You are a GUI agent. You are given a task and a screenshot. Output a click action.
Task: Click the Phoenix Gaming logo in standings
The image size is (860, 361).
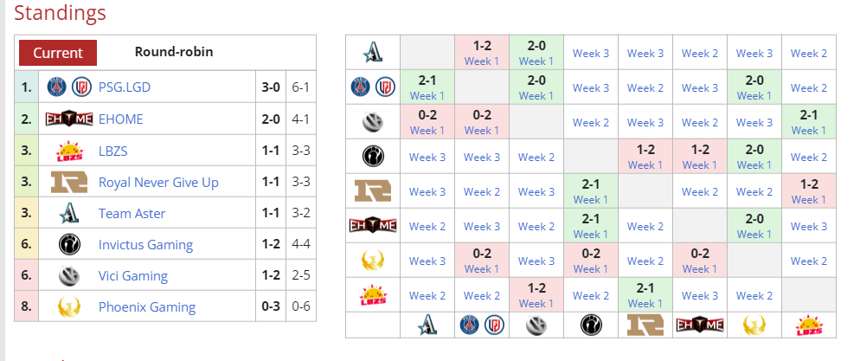coord(70,306)
